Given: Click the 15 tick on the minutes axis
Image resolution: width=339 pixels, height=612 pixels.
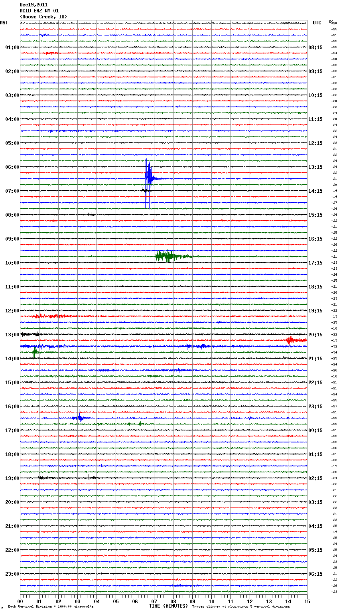Looking at the screenshot, I should pos(307,601).
